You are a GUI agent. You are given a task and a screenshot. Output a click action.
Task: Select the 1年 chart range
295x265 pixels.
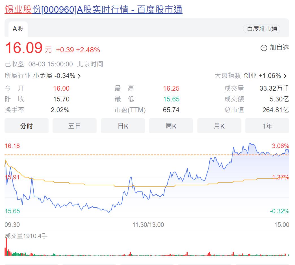pos(267,126)
